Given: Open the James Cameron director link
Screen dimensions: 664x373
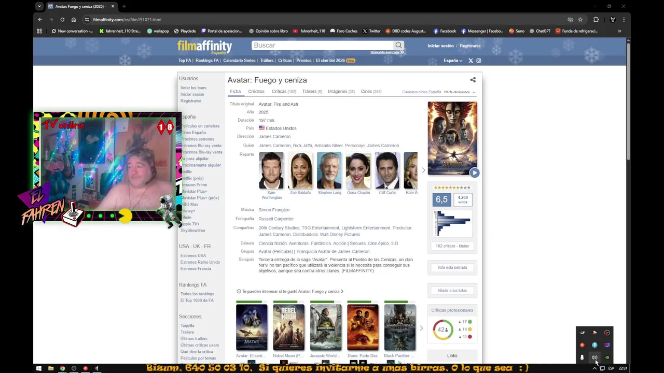Looking at the screenshot, I should click(274, 137).
